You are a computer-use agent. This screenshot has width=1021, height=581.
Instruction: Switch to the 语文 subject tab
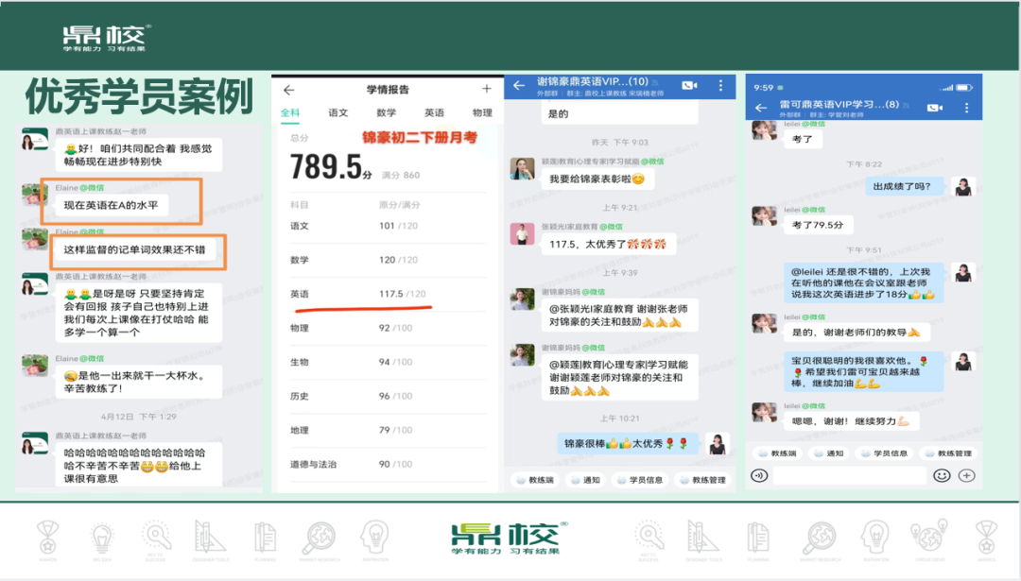(337, 112)
